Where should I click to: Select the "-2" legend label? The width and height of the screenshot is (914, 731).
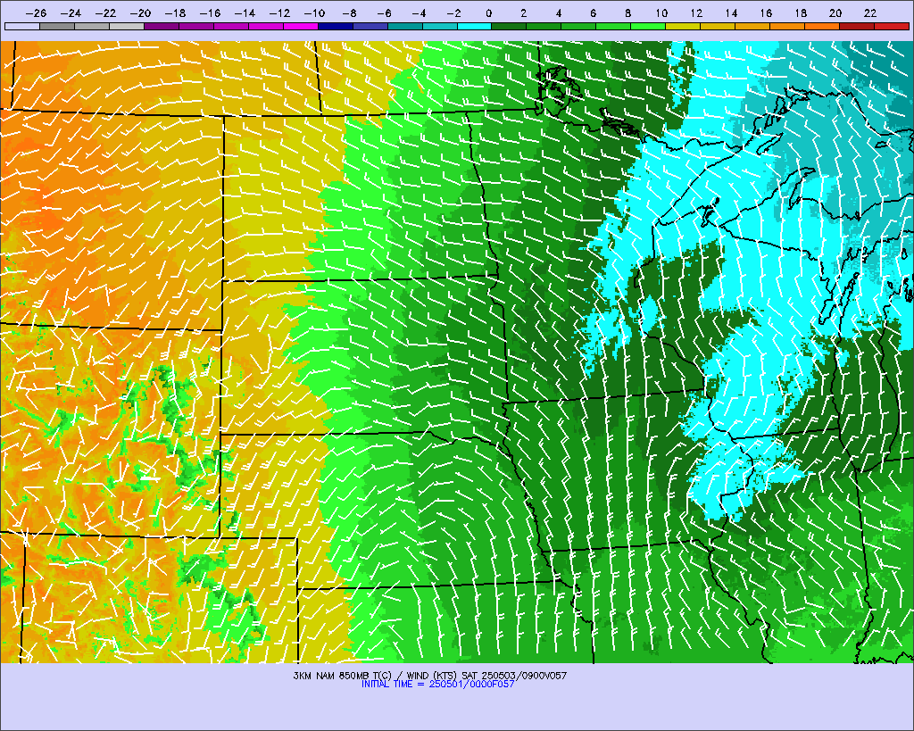(453, 13)
